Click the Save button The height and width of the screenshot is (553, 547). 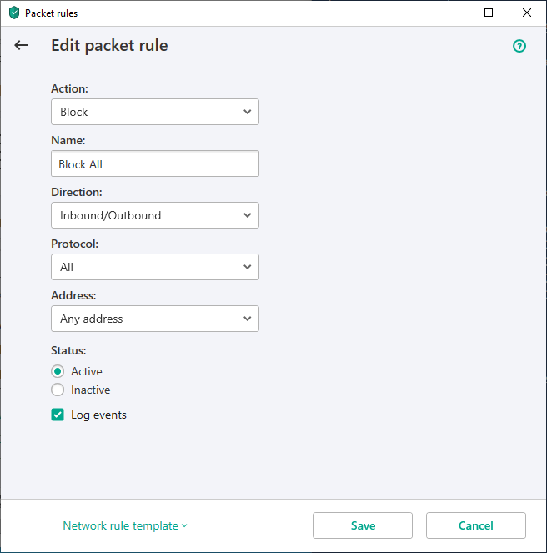(x=363, y=525)
